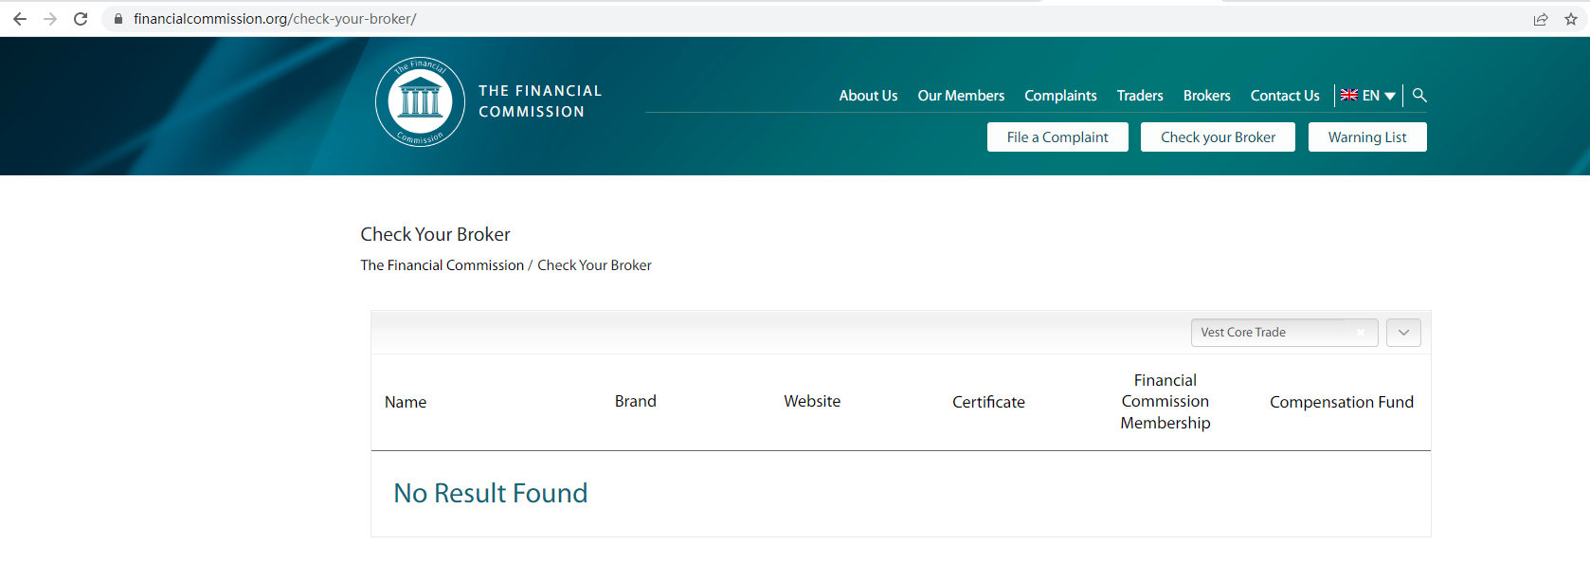Click the padlock site info icon
This screenshot has width=1590, height=563.
pos(118,19)
